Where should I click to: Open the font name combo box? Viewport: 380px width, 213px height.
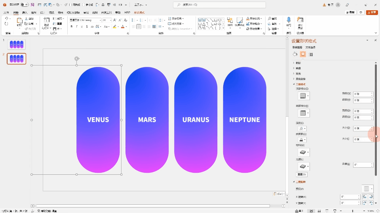(x=85, y=20)
